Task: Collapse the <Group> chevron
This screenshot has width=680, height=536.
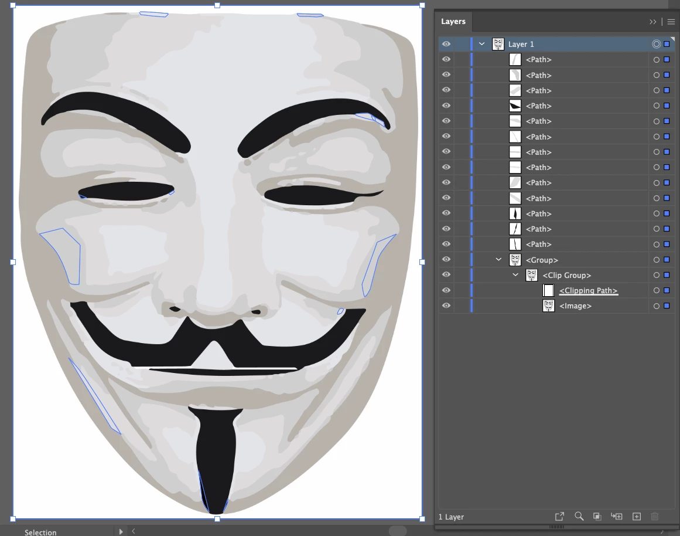Action: click(x=498, y=259)
